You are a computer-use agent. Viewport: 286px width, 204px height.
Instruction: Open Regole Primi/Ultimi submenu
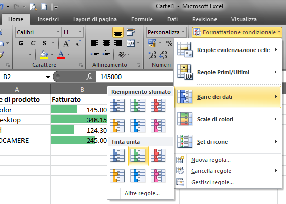coord(228,72)
